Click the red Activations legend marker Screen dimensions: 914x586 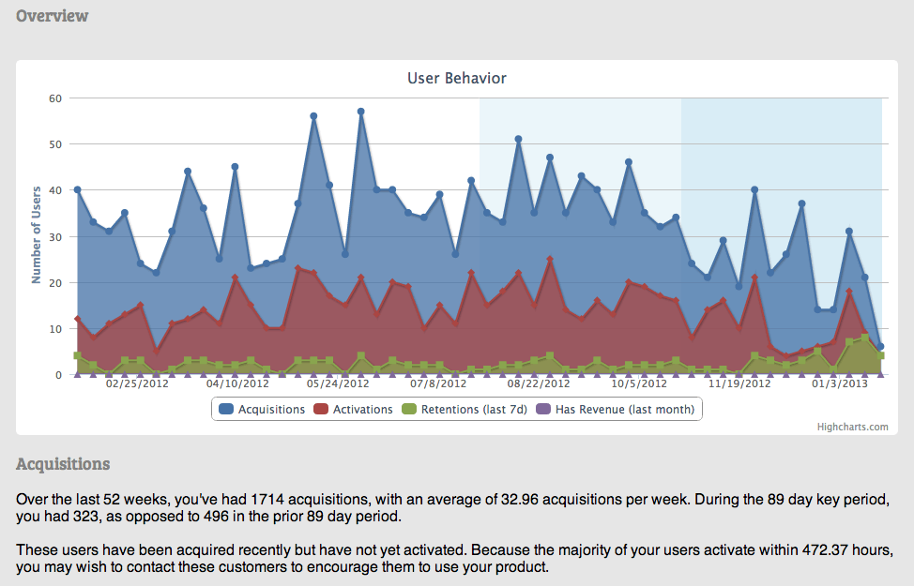[322, 409]
